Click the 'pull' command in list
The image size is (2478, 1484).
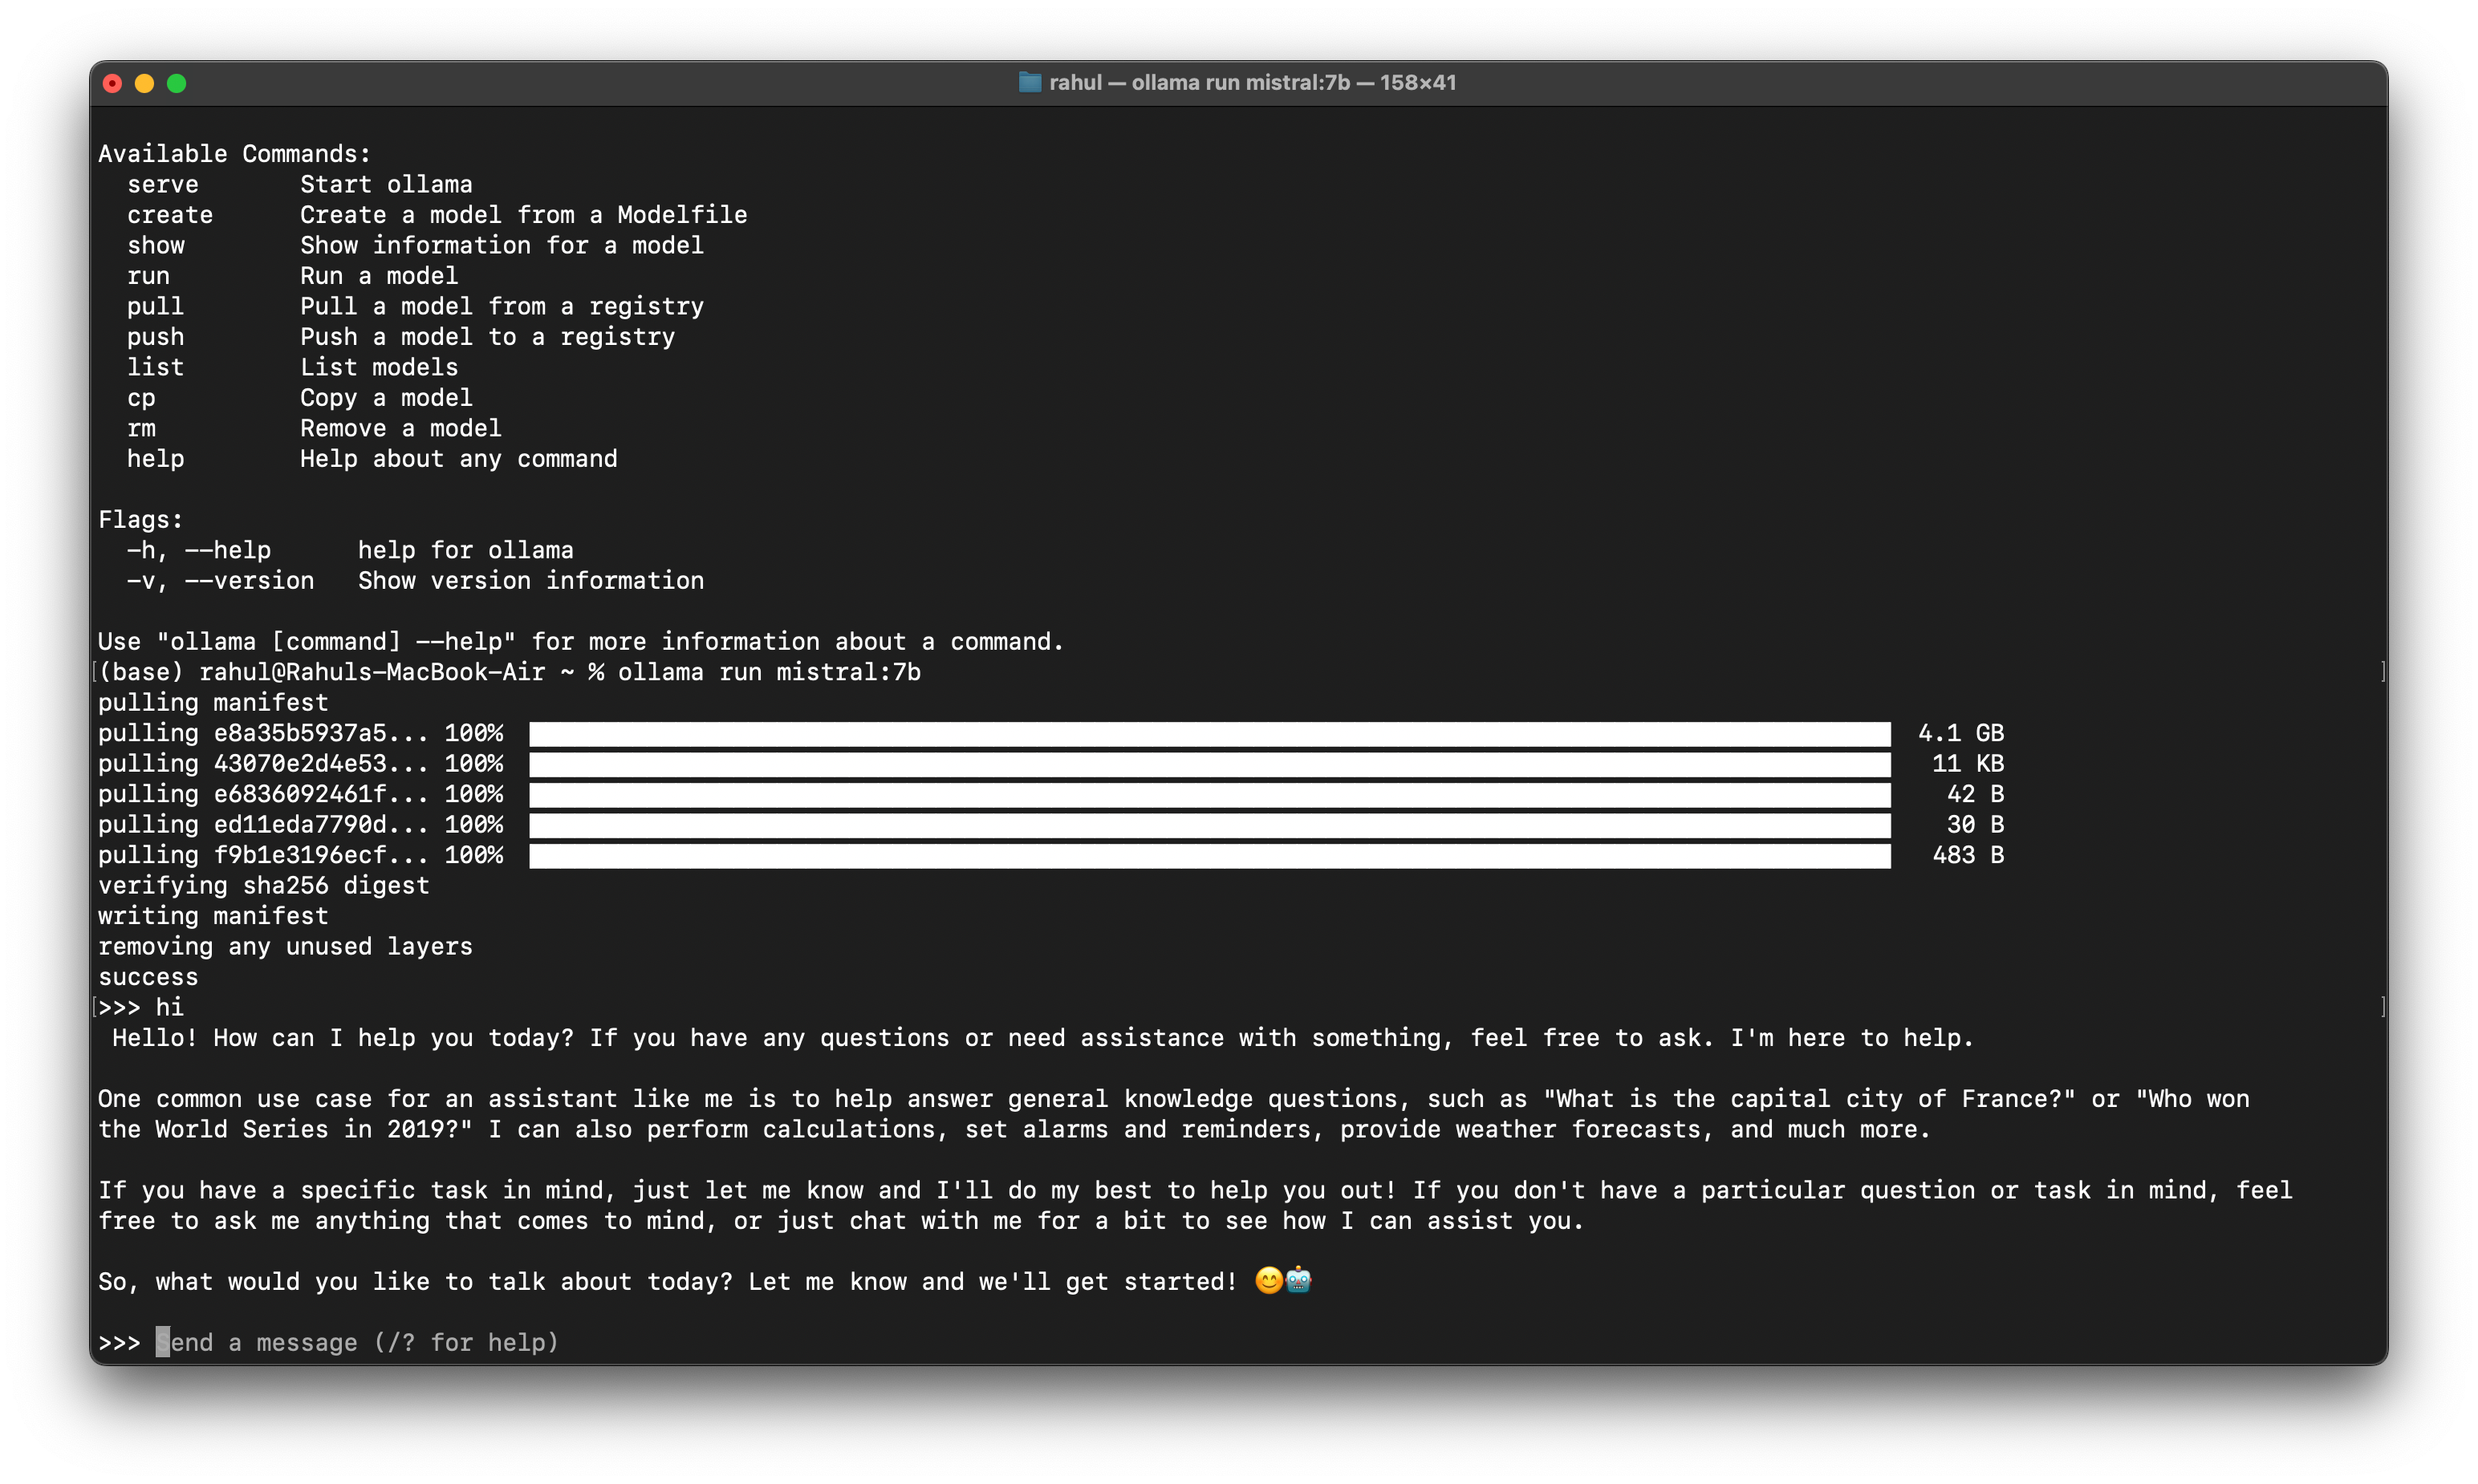155,307
